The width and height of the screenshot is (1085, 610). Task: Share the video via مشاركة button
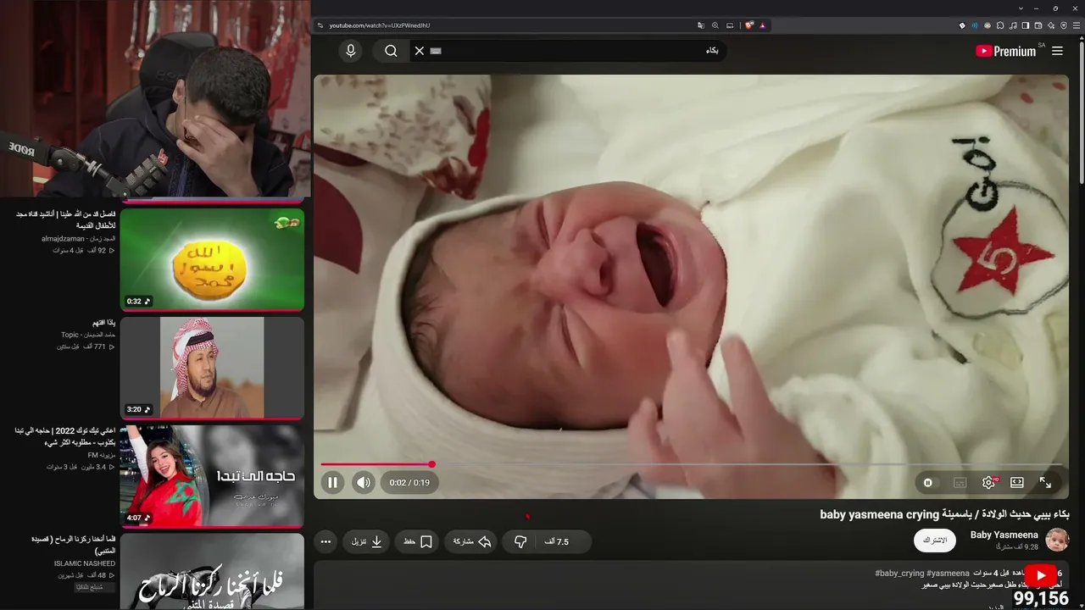click(473, 541)
